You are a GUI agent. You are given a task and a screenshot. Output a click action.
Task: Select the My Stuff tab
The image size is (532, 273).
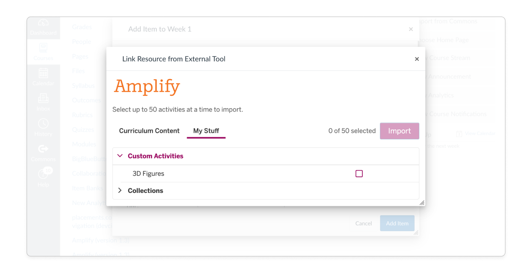206,131
